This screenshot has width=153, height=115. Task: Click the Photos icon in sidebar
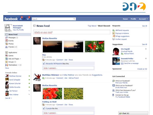click(7, 44)
